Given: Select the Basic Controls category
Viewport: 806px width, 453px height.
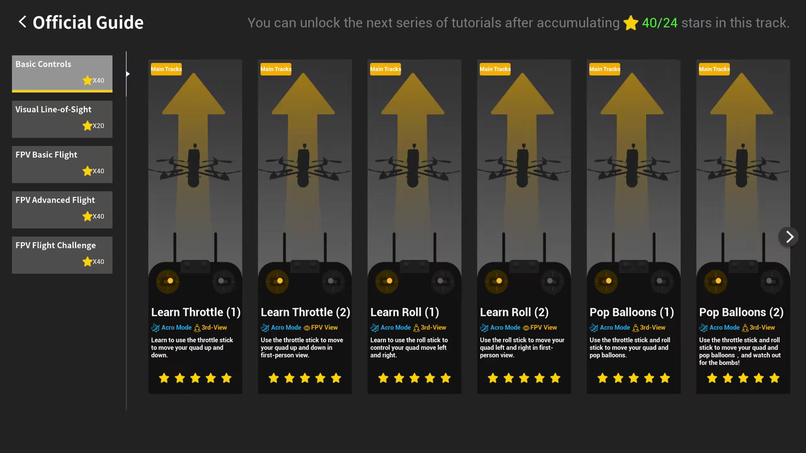Looking at the screenshot, I should [62, 73].
